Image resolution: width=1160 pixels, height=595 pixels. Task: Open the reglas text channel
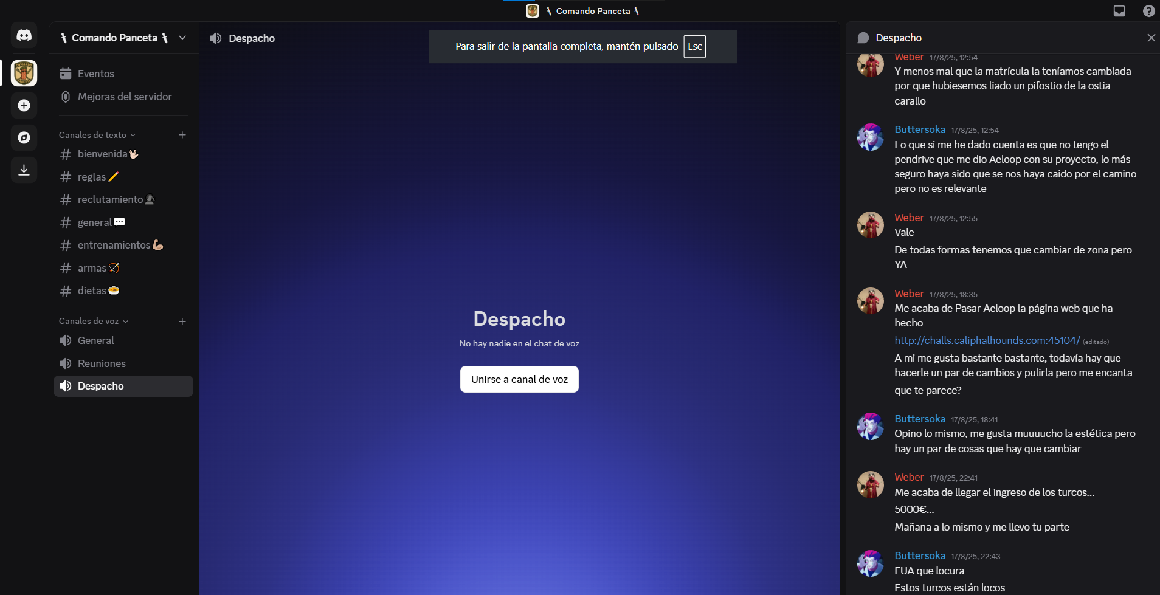pyautogui.click(x=123, y=177)
